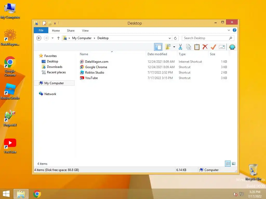Viewport: 266px width, 199px height.
Task: Click the network tray icon
Action: 242,194
